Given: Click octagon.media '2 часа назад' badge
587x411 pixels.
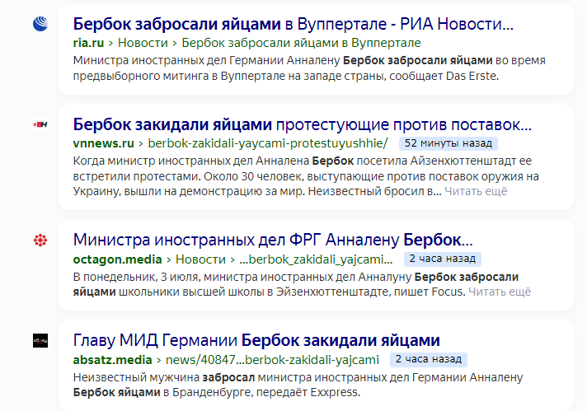Looking at the screenshot, I should [443, 259].
